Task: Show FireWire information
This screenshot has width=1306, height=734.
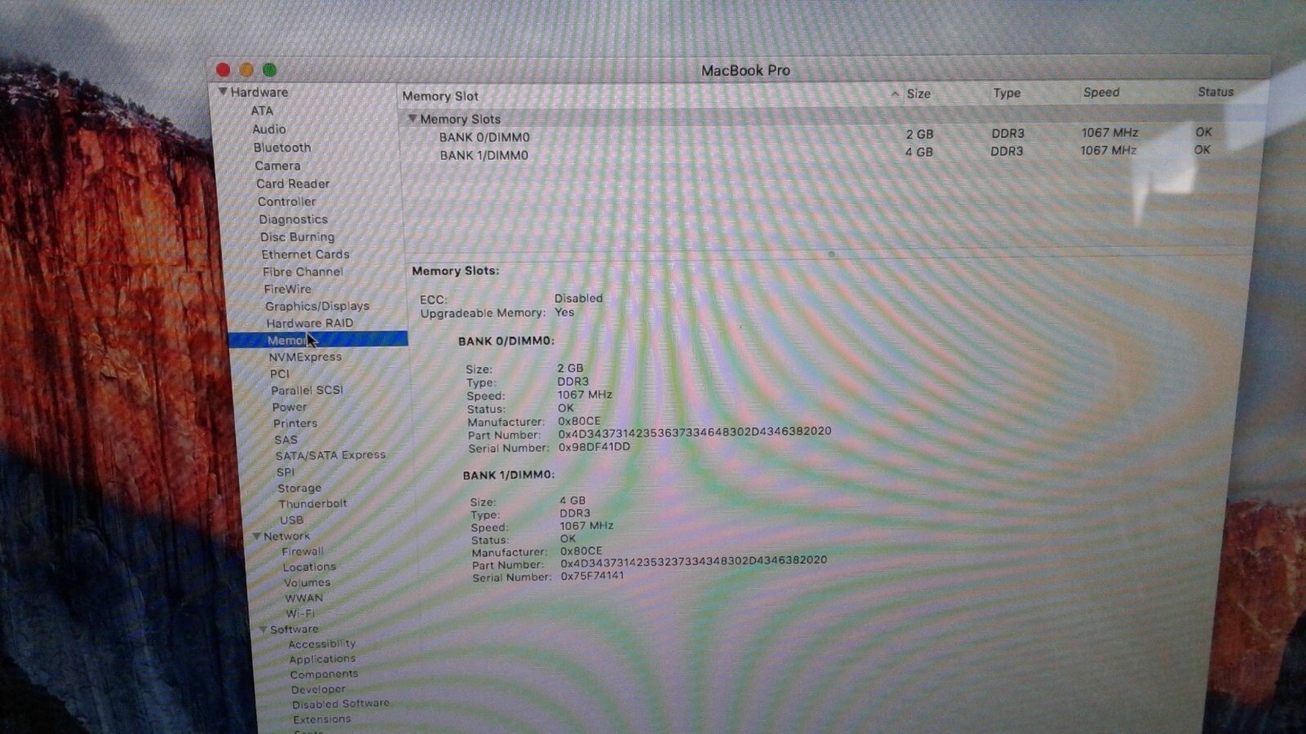Action: [x=287, y=289]
